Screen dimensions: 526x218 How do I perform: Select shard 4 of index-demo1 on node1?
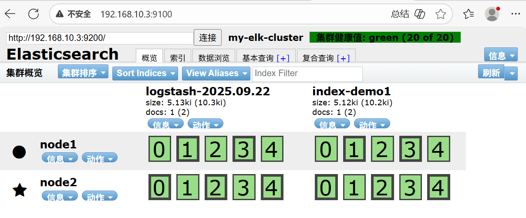coord(438,150)
